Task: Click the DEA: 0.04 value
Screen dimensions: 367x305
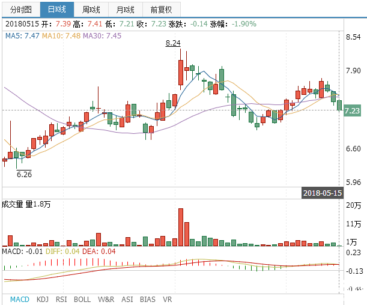Action: 99,252
